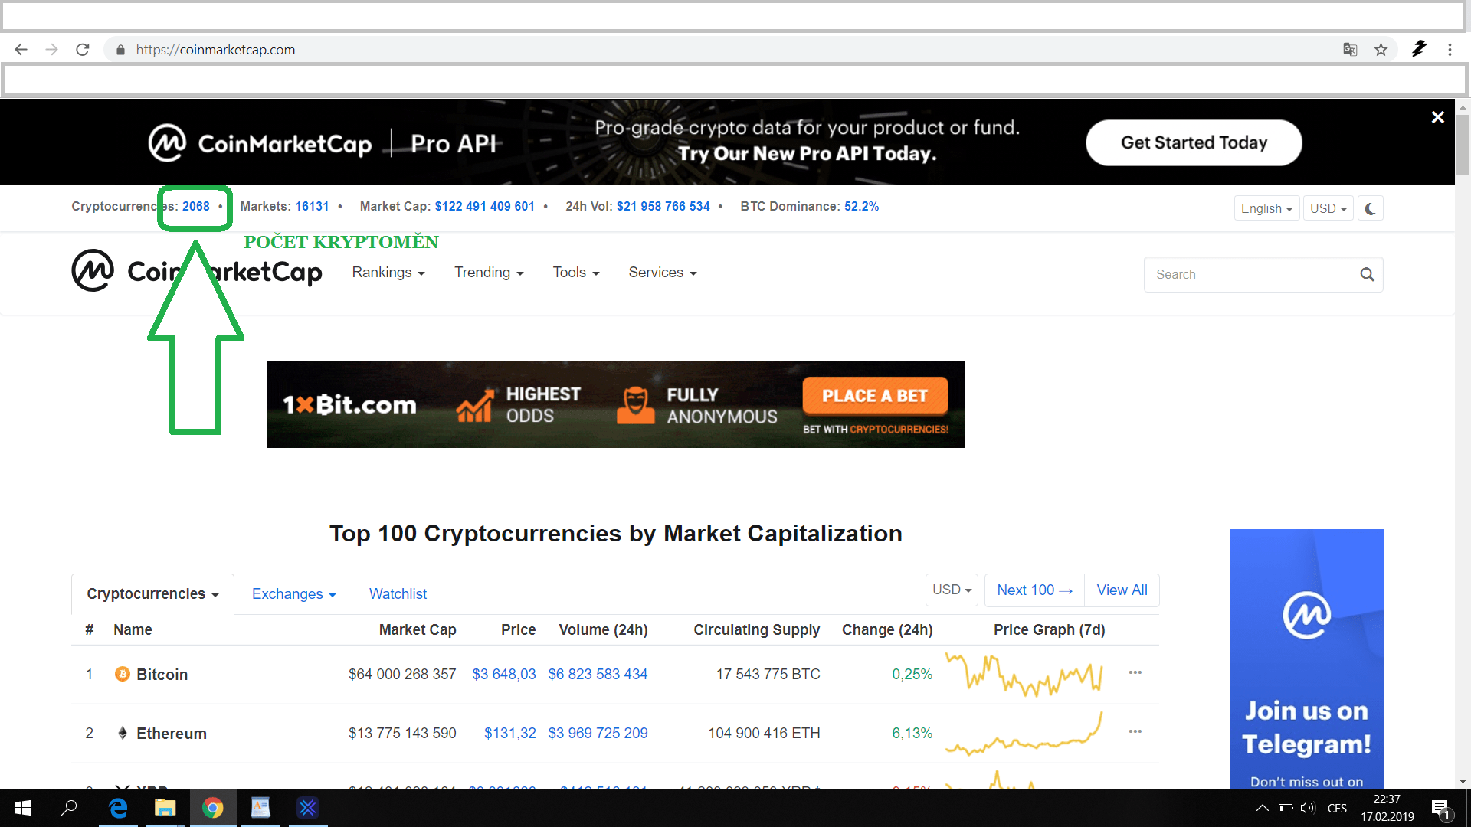Go back to the previous browser page
The height and width of the screenshot is (827, 1471).
point(21,50)
